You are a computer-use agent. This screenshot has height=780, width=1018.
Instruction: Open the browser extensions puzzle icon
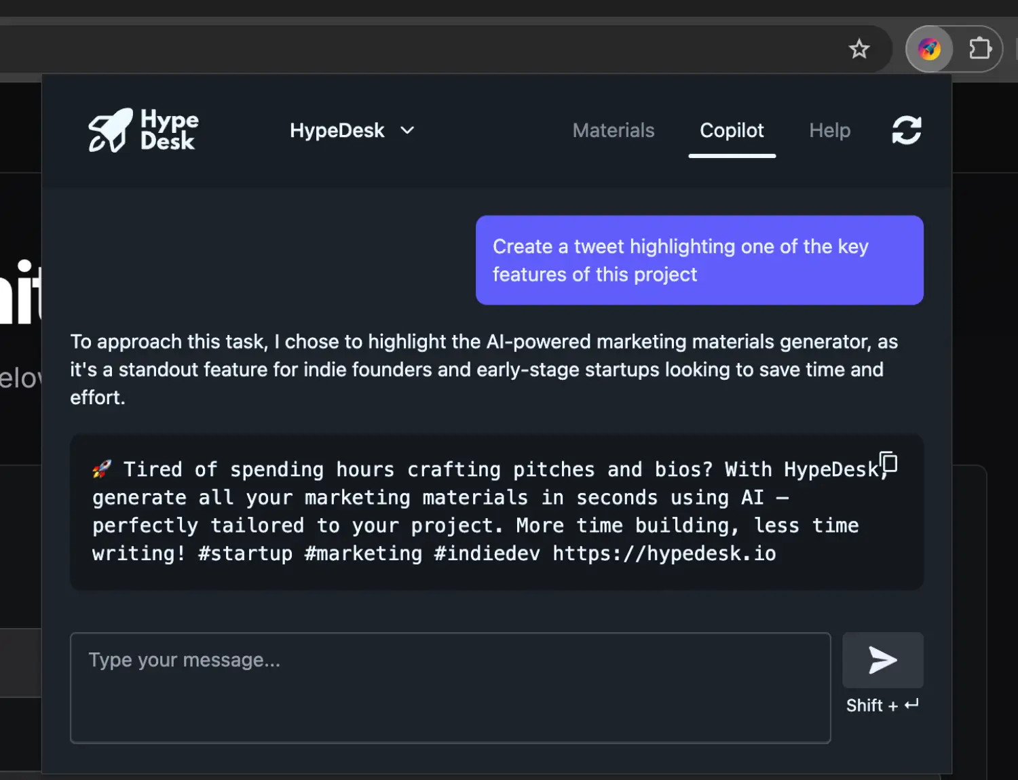979,48
